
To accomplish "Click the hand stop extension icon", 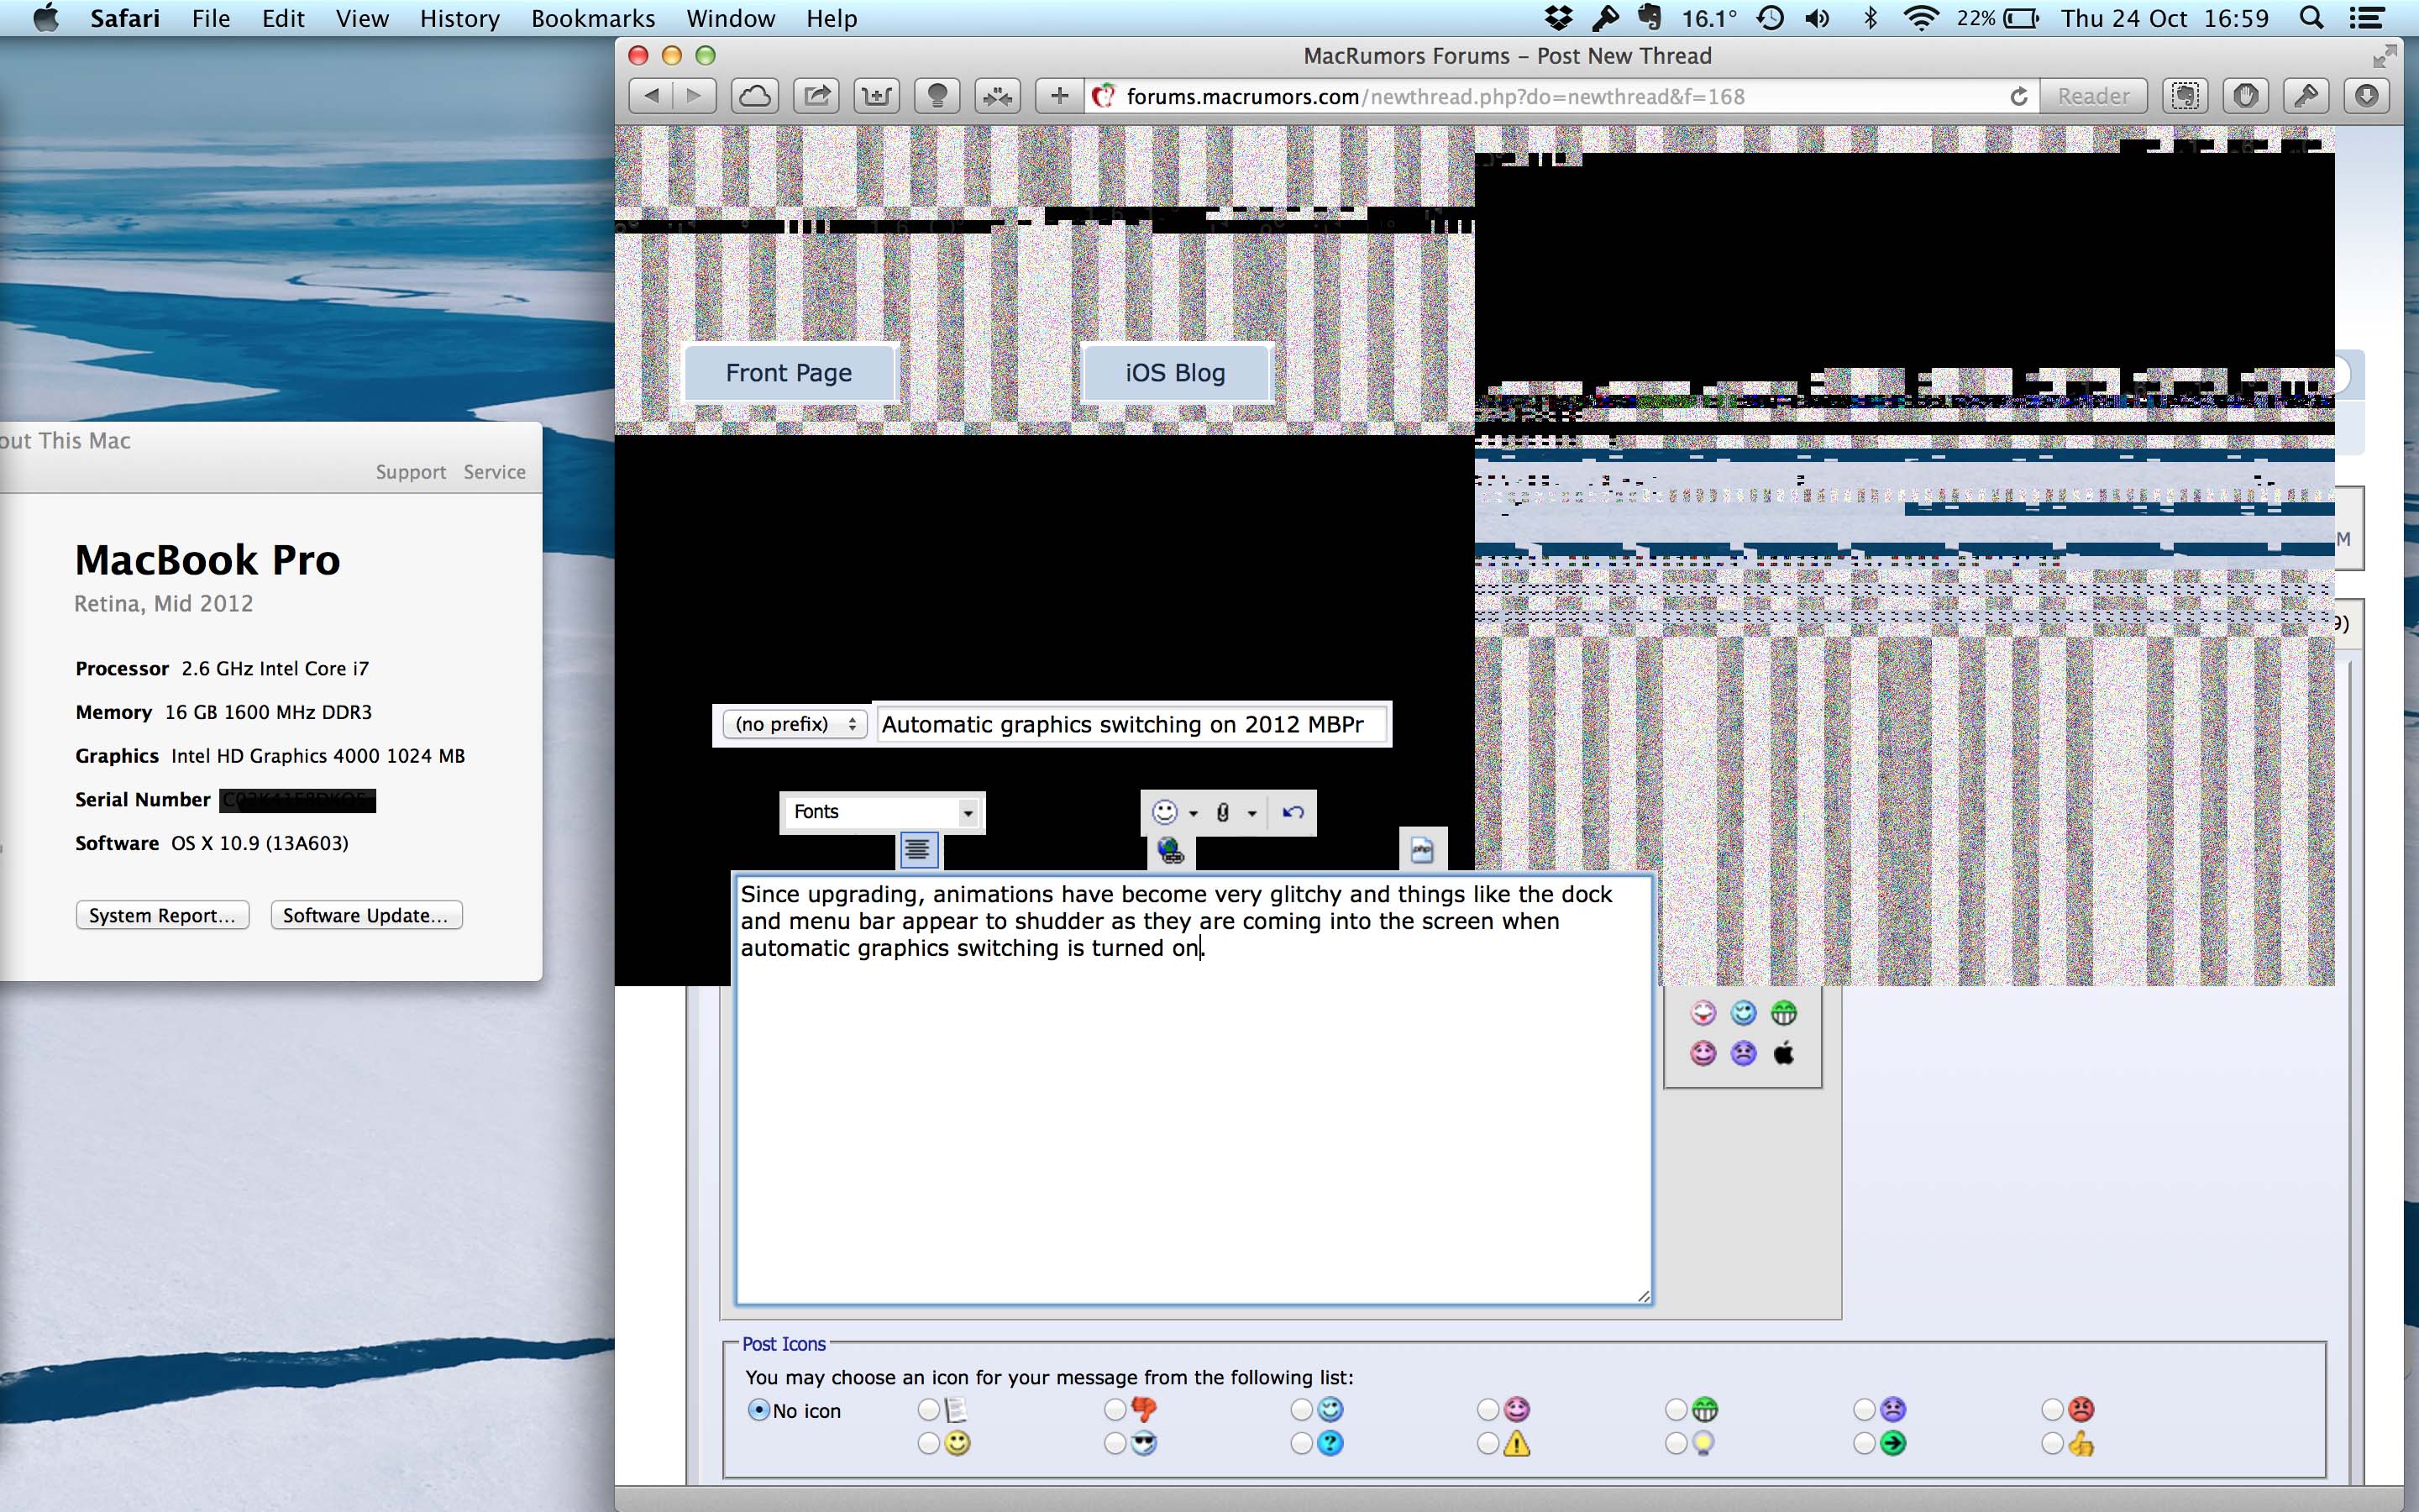I will [2245, 96].
